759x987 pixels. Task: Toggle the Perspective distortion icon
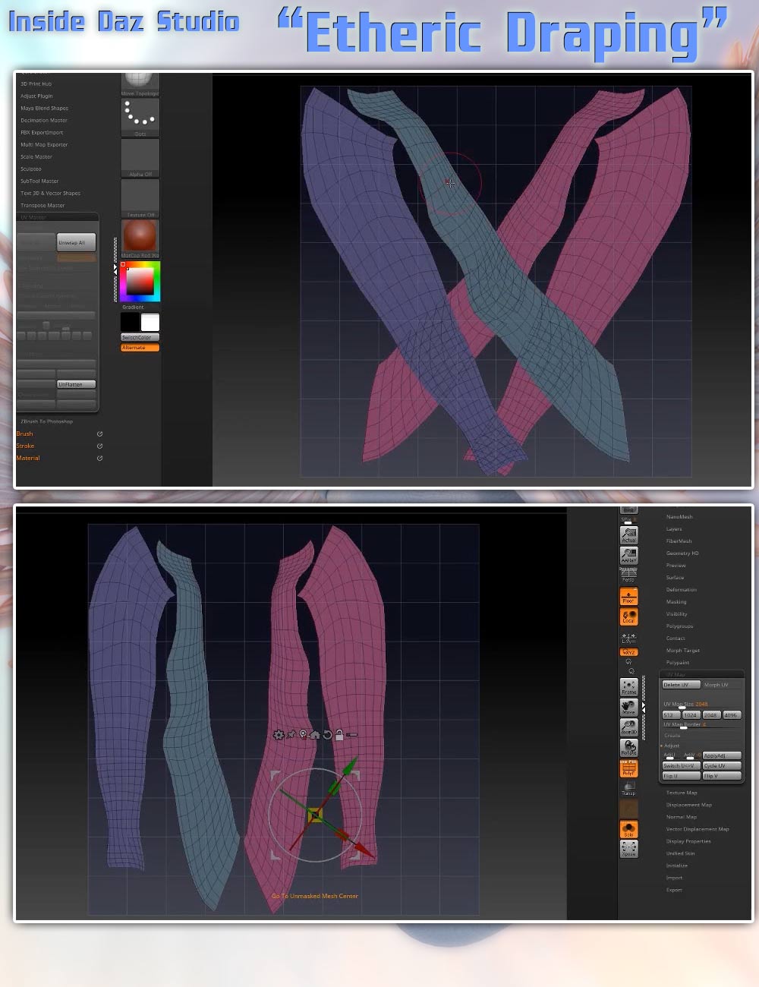coord(629,575)
